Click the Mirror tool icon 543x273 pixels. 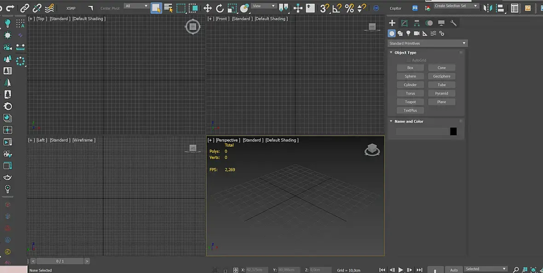click(x=488, y=8)
